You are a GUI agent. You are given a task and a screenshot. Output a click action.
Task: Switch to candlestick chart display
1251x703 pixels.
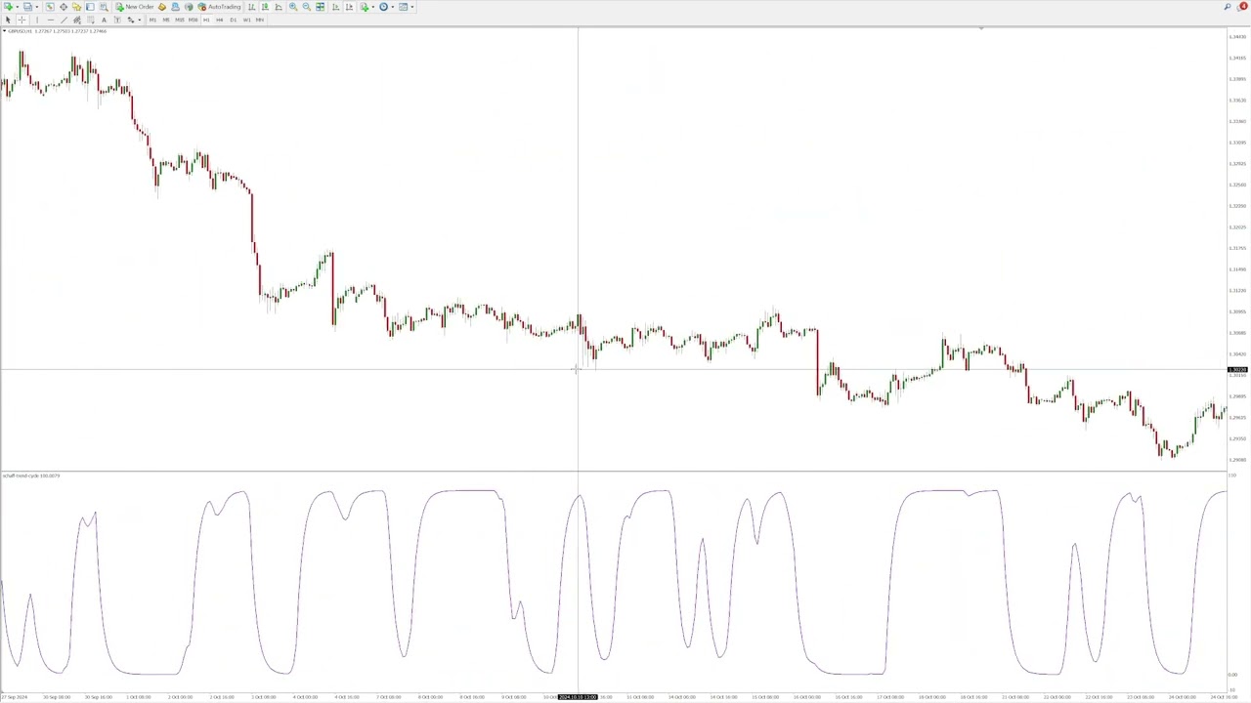pyautogui.click(x=265, y=7)
